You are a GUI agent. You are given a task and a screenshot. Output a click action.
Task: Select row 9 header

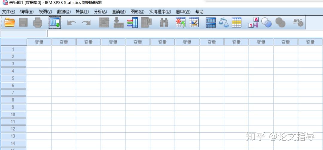click(x=13, y=107)
